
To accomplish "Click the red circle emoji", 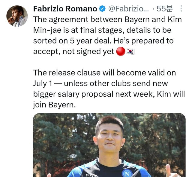I will [x=121, y=51].
